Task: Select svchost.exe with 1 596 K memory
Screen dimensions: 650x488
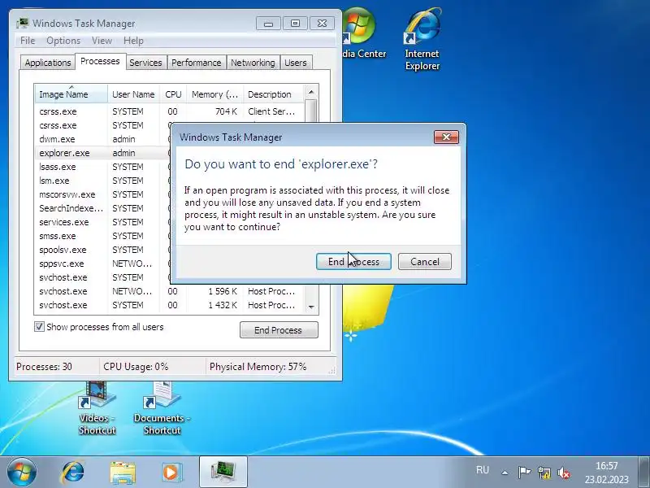Action: (x=170, y=291)
